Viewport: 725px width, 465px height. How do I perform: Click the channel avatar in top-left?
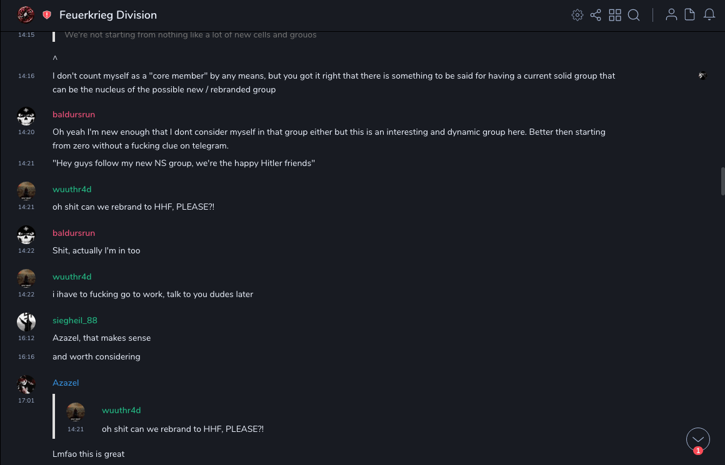tap(26, 14)
